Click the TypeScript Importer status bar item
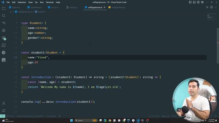The image size is (219, 123). coord(30,116)
